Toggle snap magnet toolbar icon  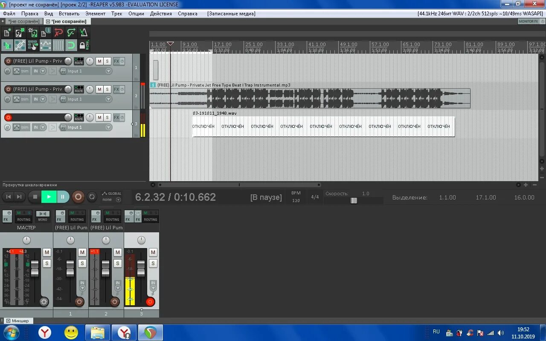pos(71,45)
